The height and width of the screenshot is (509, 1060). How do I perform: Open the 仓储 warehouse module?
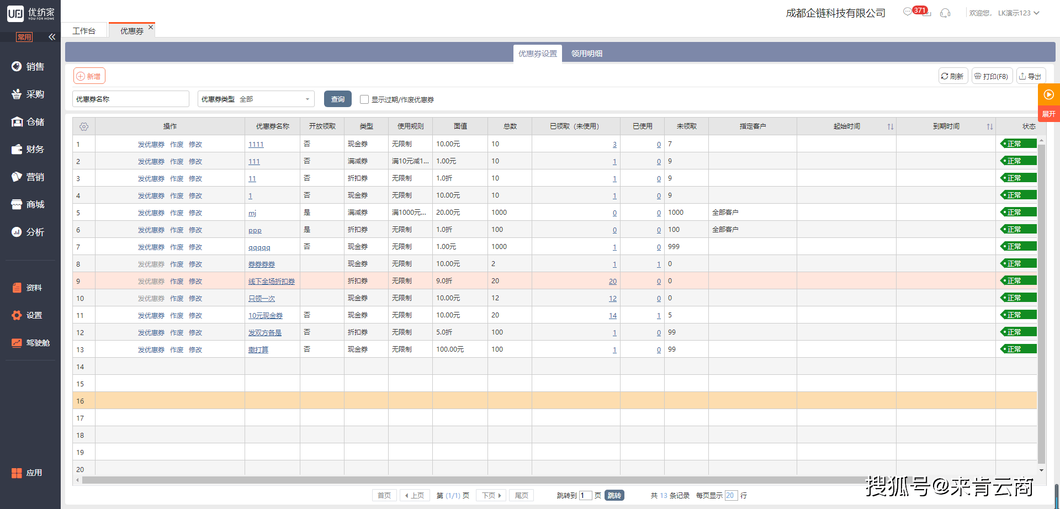(28, 121)
